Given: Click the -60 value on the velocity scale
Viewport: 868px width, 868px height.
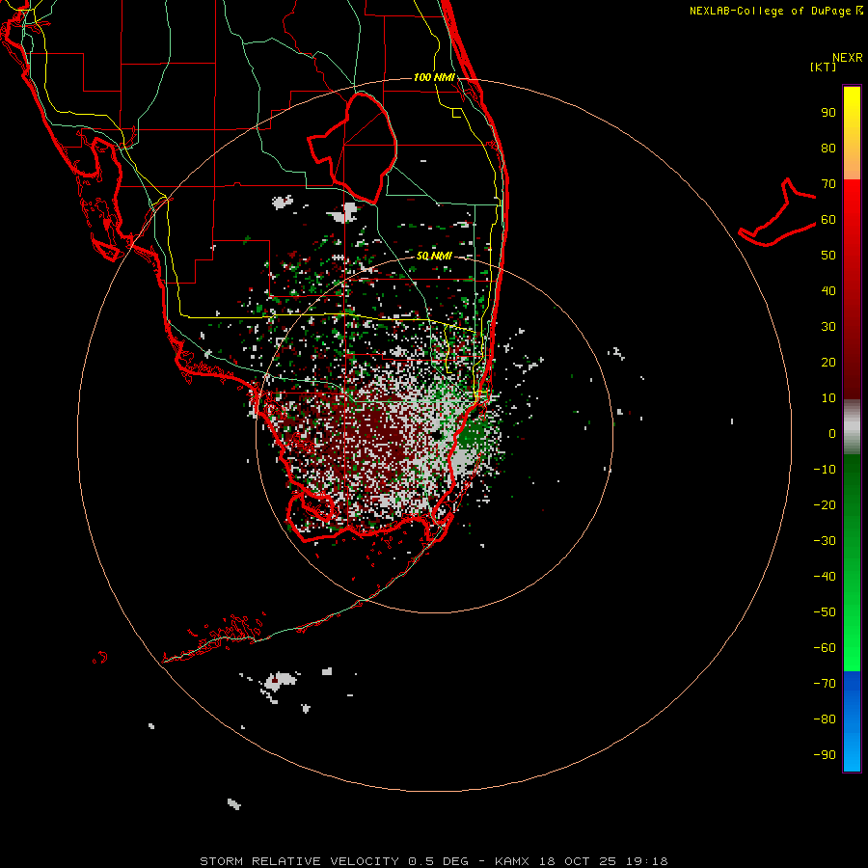Looking at the screenshot, I should (x=825, y=648).
